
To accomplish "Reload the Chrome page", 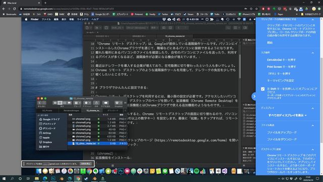I will [x=14, y=9].
